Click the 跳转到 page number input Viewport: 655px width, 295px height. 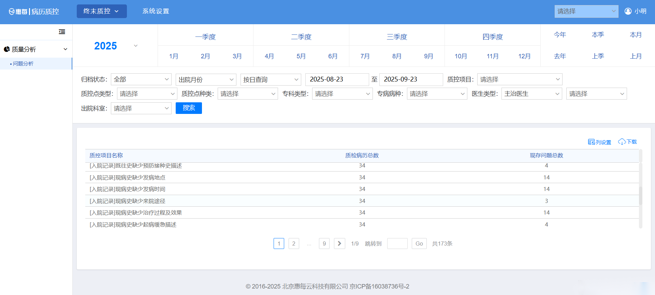pyautogui.click(x=397, y=244)
